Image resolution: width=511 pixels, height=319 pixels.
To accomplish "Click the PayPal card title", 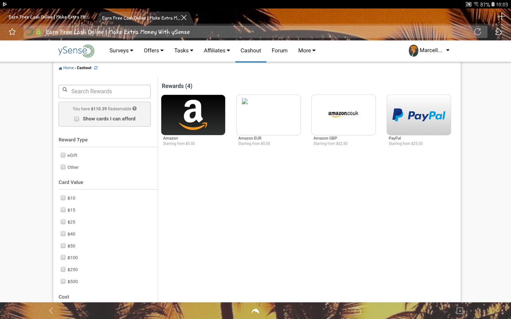I will click(x=395, y=138).
